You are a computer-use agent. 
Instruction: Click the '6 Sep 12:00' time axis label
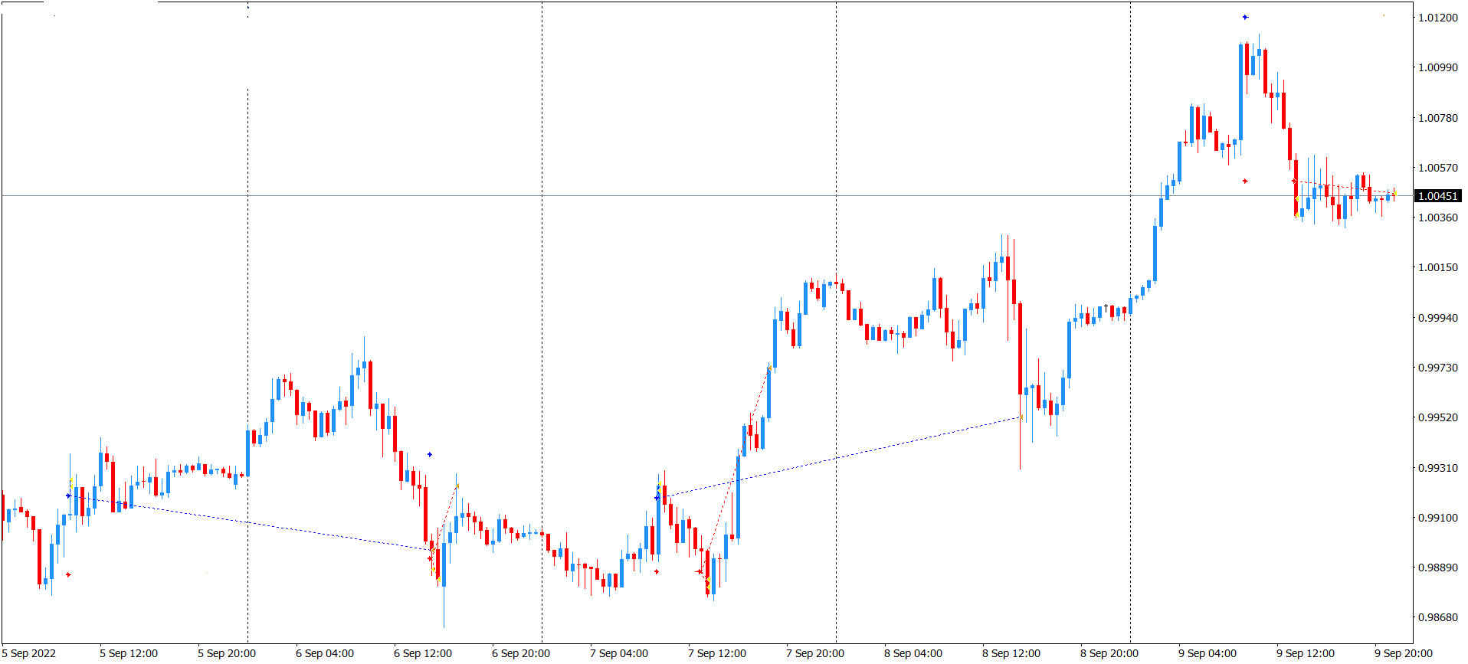423,653
